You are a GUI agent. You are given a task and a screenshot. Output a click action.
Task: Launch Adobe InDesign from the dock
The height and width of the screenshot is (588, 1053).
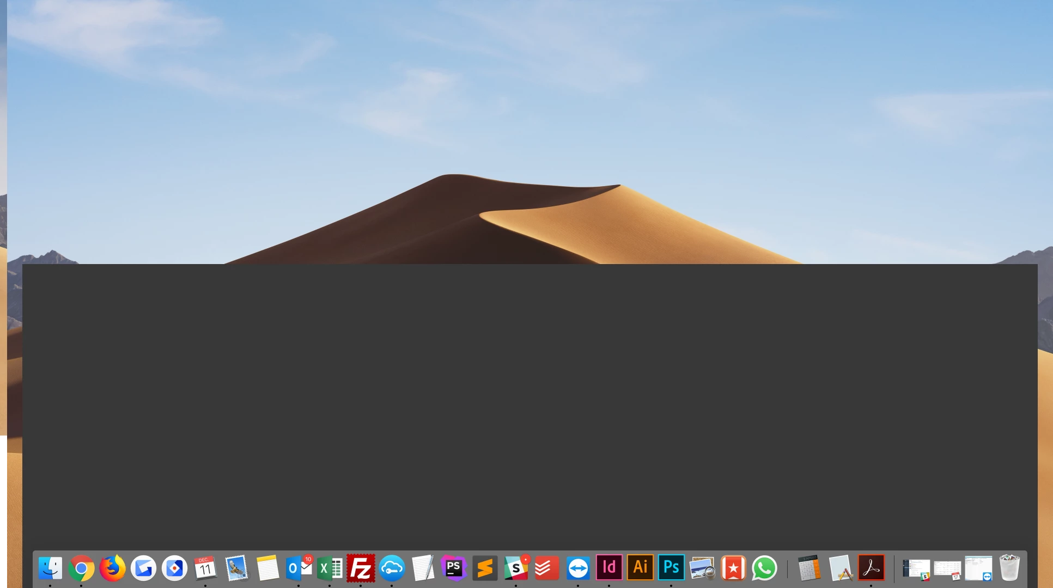[609, 567]
